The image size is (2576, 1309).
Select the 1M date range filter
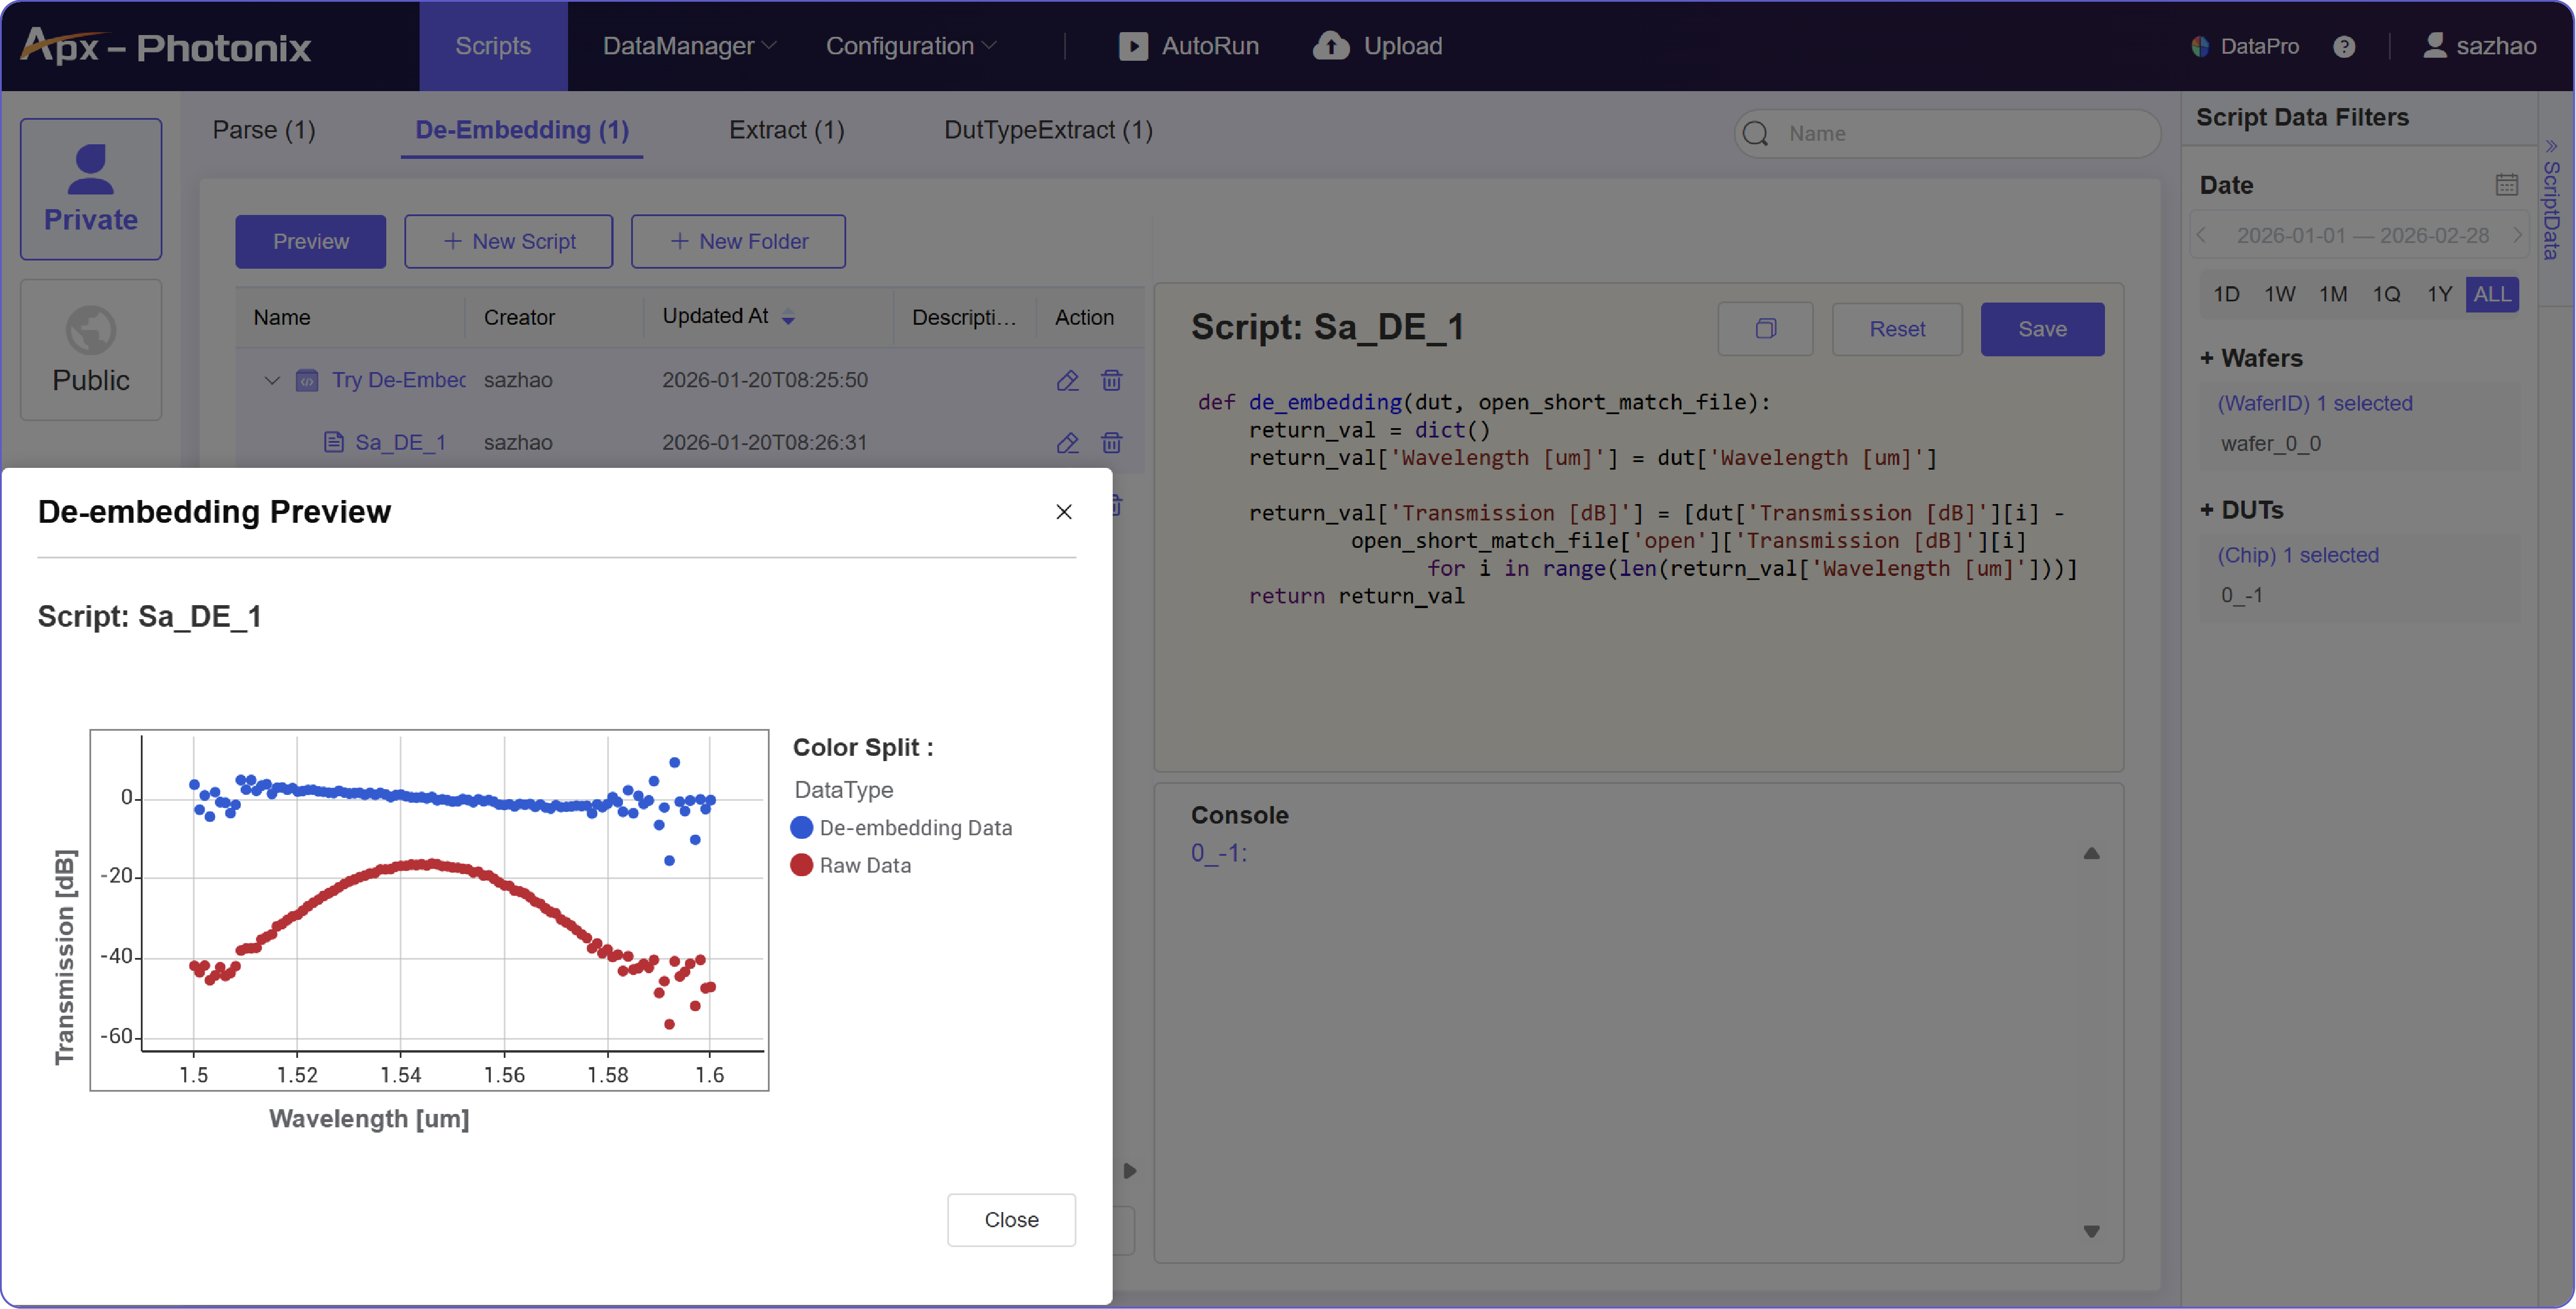tap(2333, 294)
